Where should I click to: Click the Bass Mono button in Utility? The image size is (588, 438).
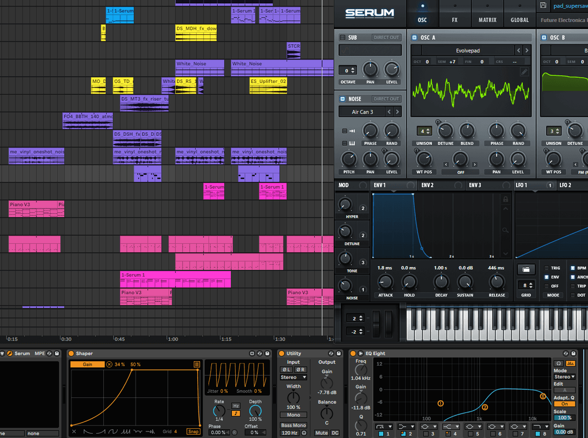(293, 425)
